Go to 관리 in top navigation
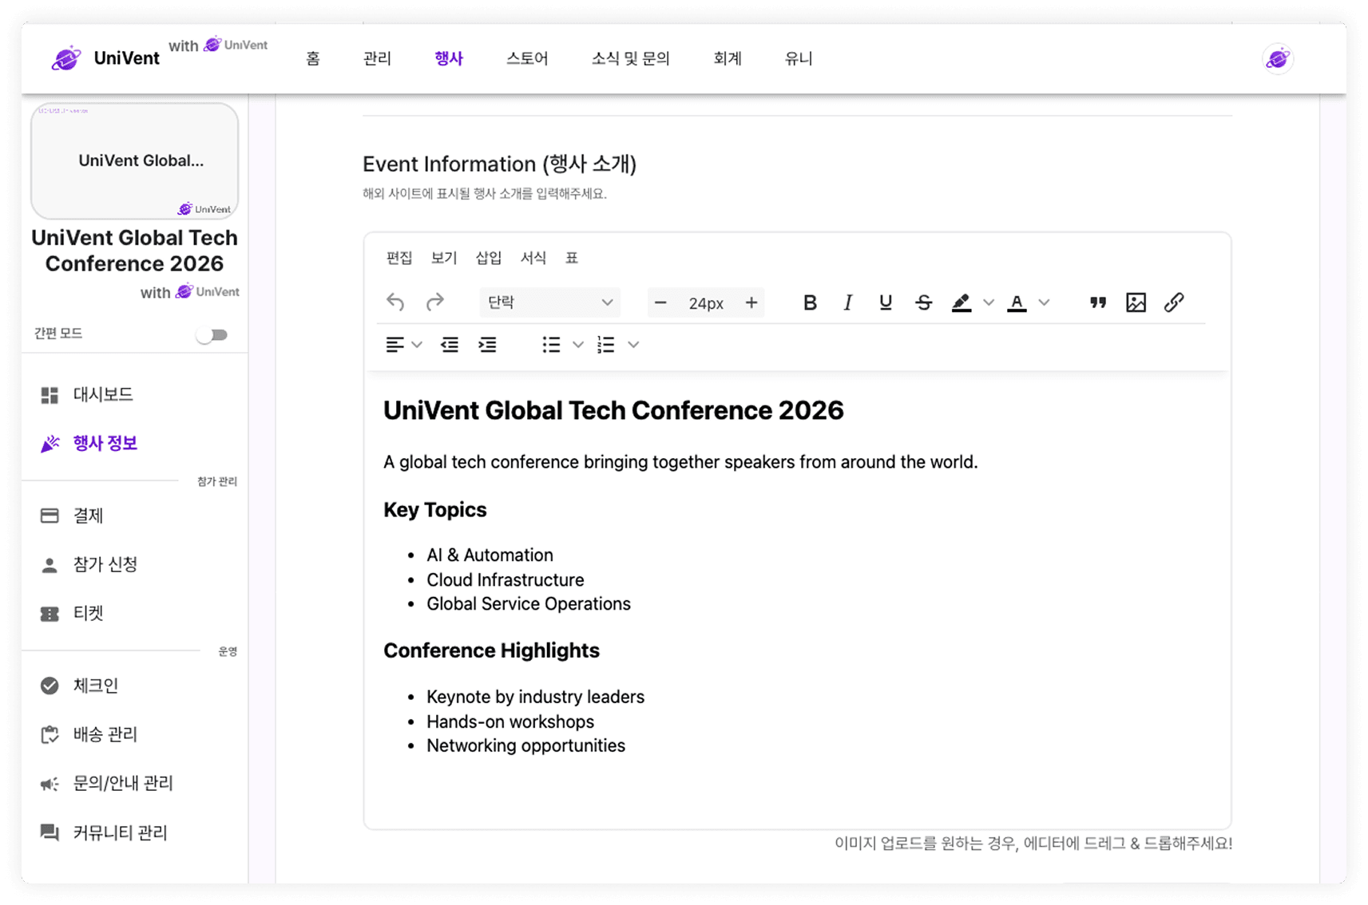 pos(377,58)
